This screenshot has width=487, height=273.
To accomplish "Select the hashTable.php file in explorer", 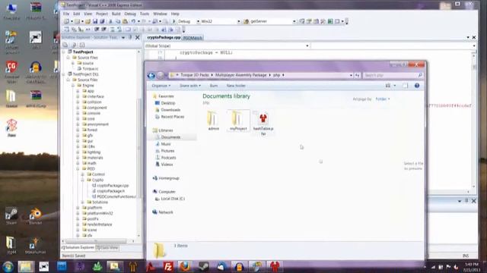I will pyautogui.click(x=263, y=123).
